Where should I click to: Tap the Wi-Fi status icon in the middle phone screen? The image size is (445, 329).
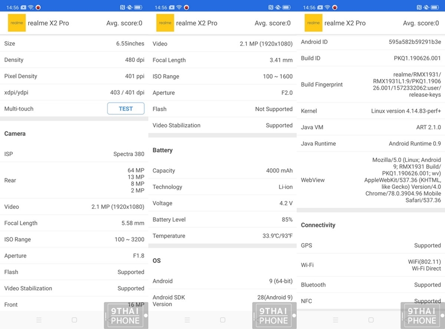179,7
